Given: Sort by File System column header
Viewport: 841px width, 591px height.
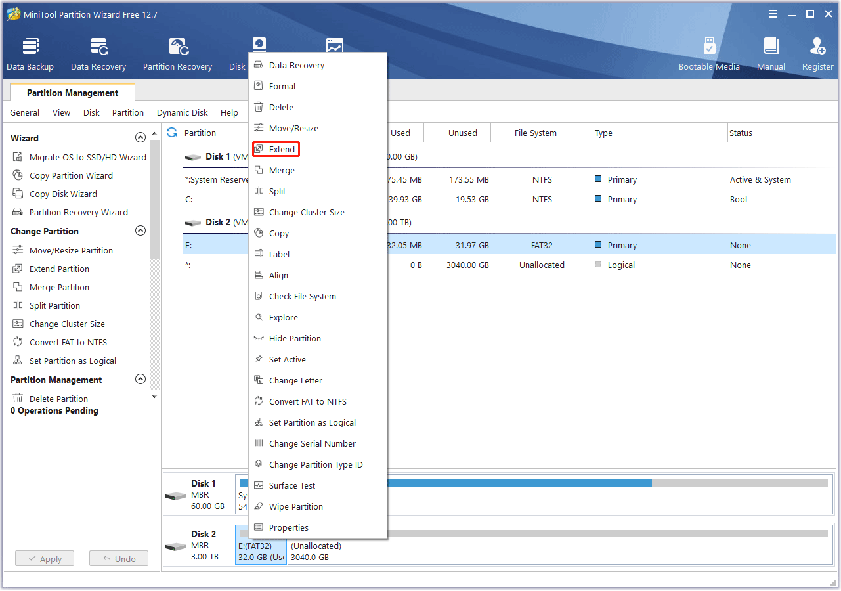Looking at the screenshot, I should 542,133.
